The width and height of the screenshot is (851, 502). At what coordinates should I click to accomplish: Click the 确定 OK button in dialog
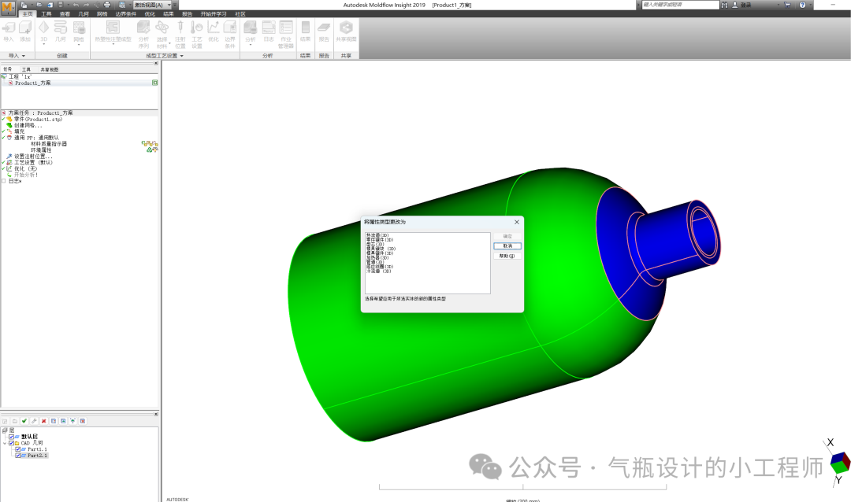pos(507,236)
